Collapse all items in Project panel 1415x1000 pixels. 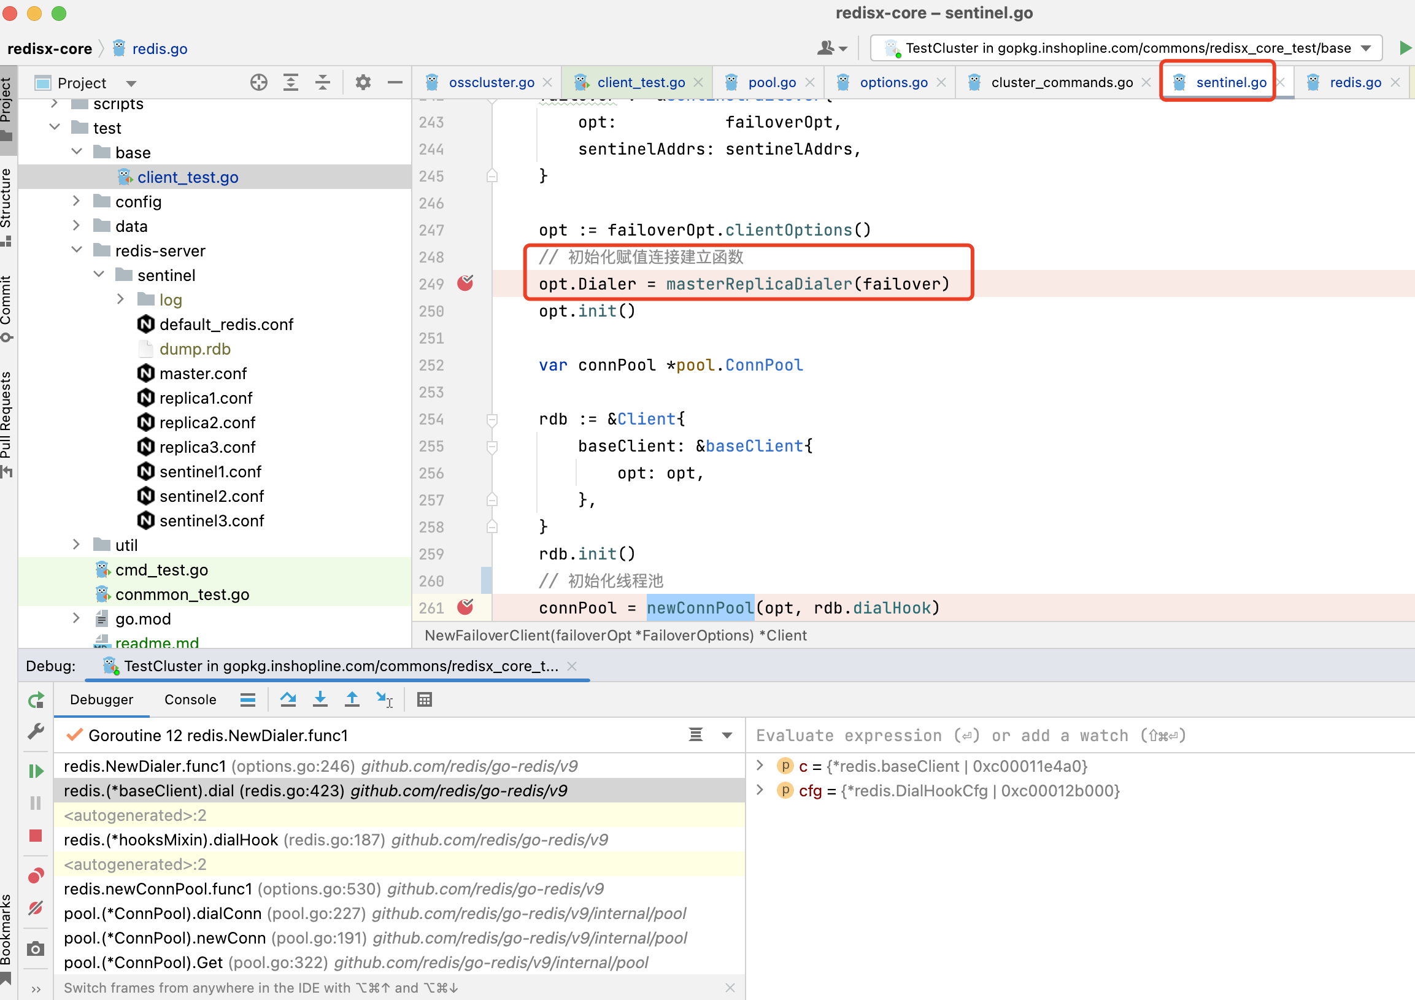(x=323, y=83)
